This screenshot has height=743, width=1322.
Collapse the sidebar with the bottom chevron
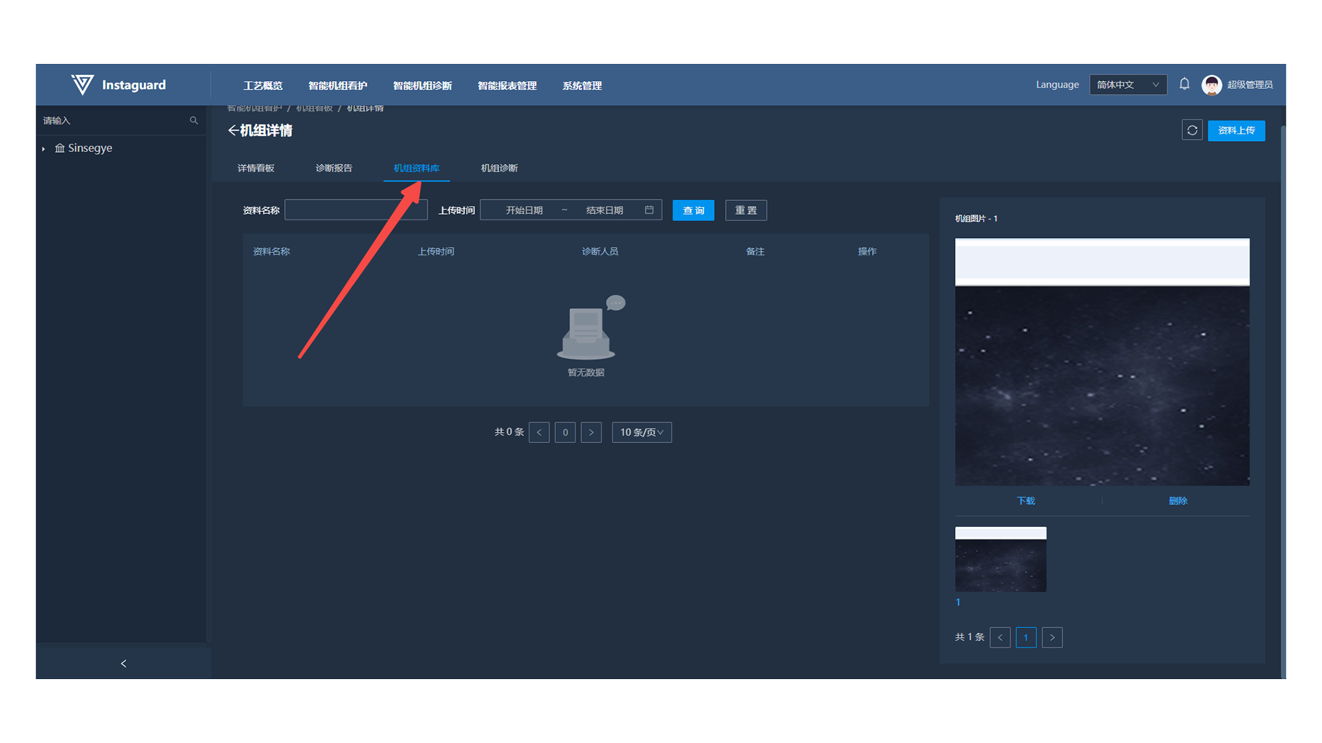(123, 663)
